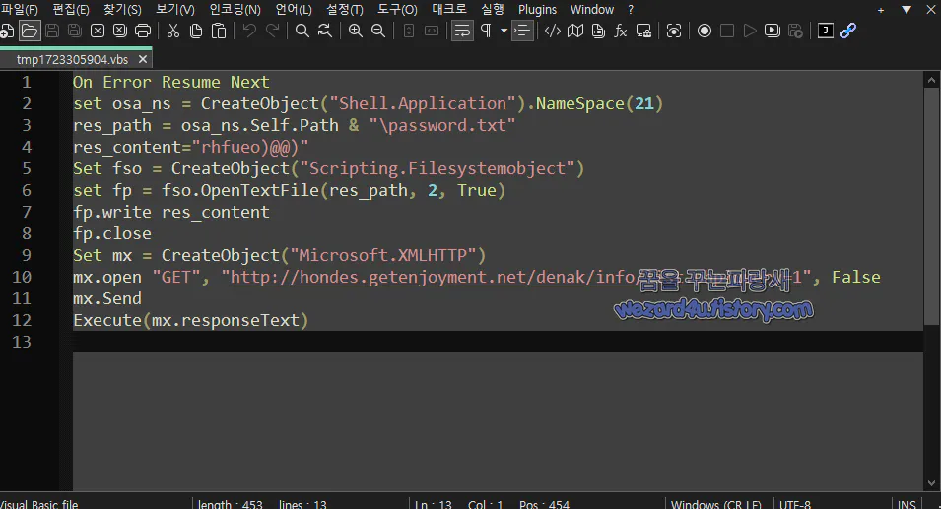The width and height of the screenshot is (941, 509).
Task: Open the 도구(O) menu
Action: point(397,9)
